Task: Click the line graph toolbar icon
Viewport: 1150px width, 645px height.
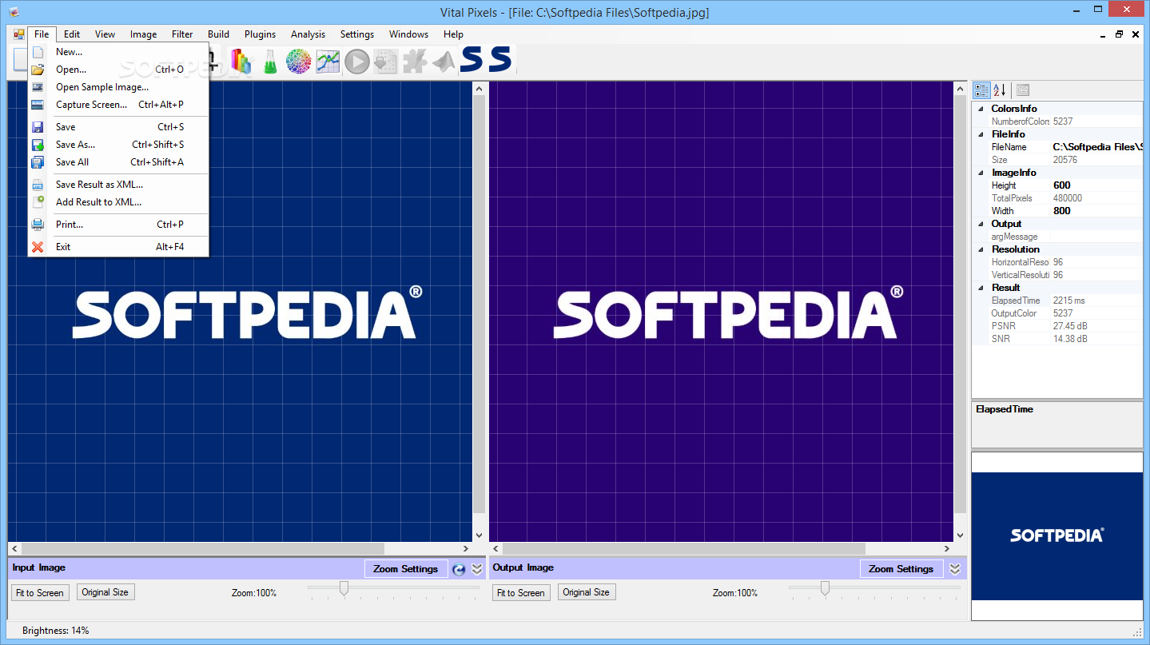Action: pyautogui.click(x=328, y=61)
